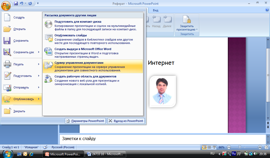Viewport: 270px width, 158px height.
Task: Click the Далее review button
Action: coord(167,22)
